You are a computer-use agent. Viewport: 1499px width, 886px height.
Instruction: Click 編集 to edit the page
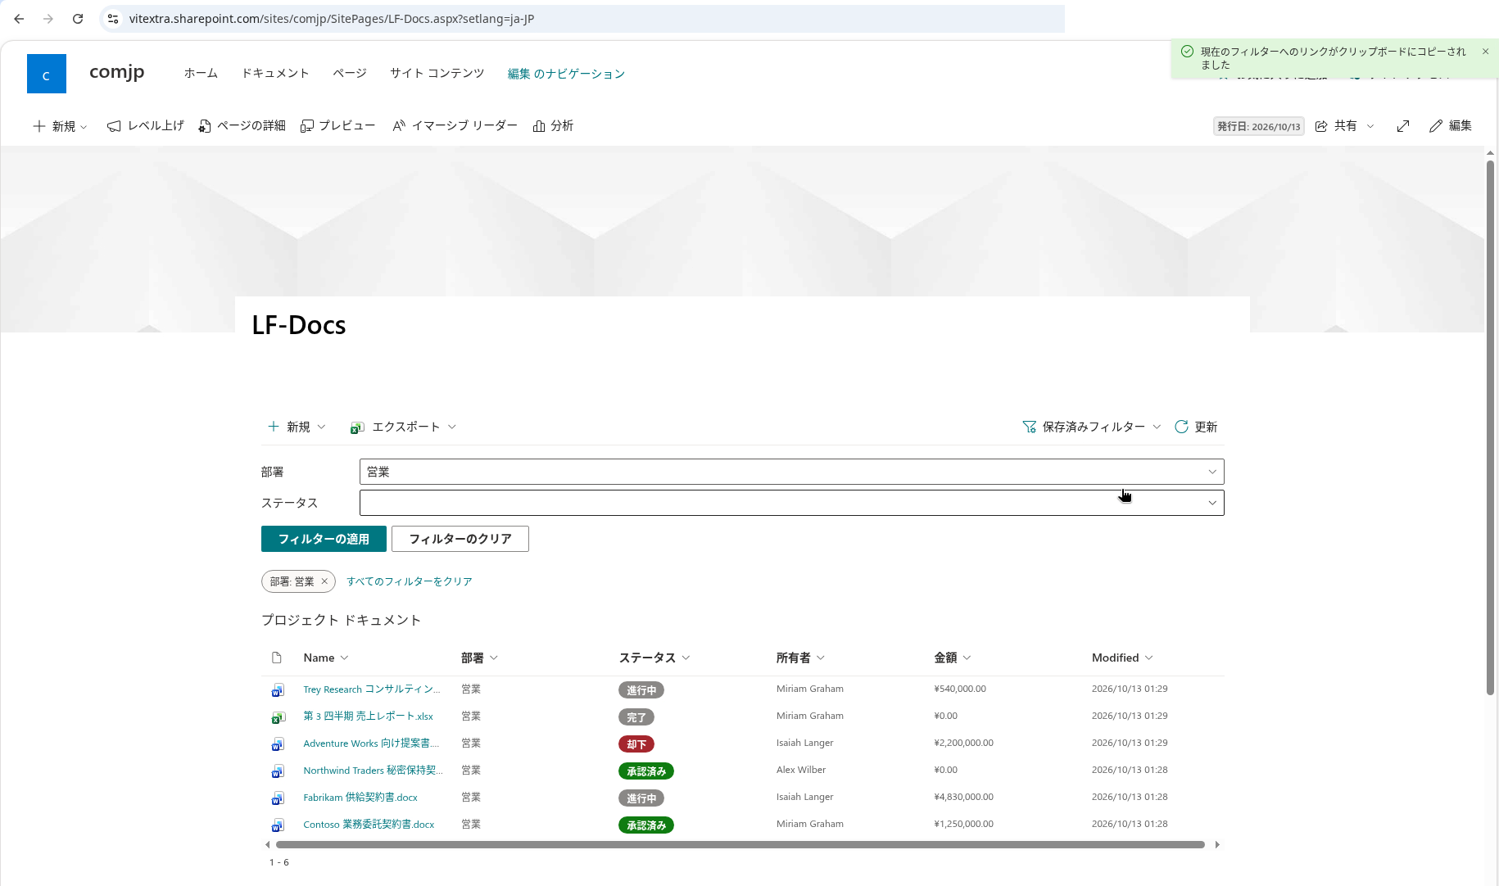[1451, 126]
